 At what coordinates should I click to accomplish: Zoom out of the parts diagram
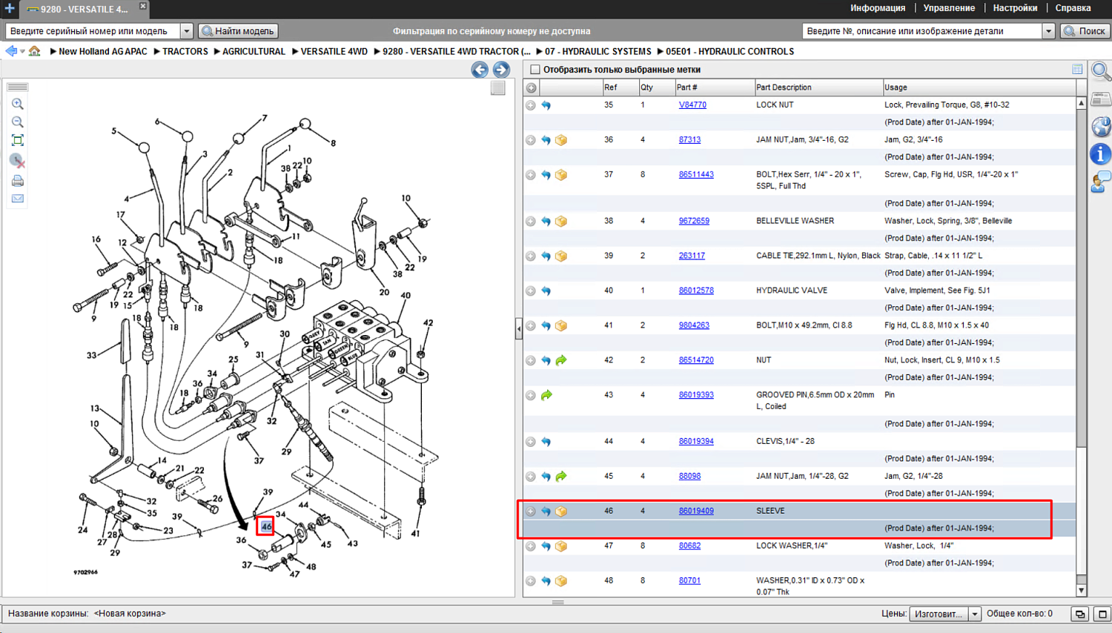(x=17, y=122)
